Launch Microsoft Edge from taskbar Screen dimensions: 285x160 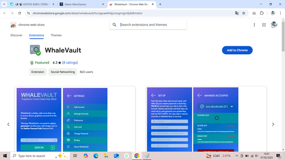click(x=96, y=156)
